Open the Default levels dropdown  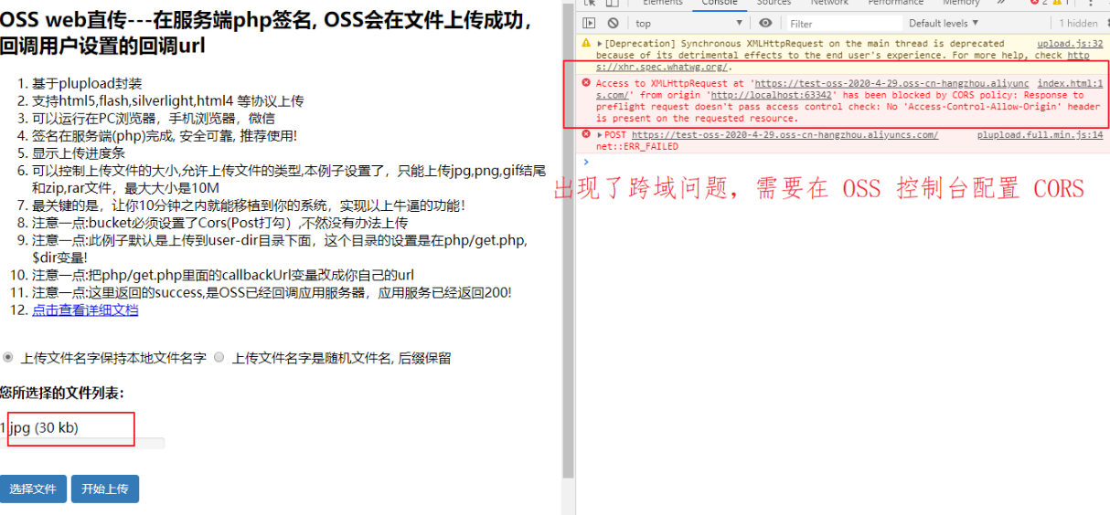[x=944, y=23]
